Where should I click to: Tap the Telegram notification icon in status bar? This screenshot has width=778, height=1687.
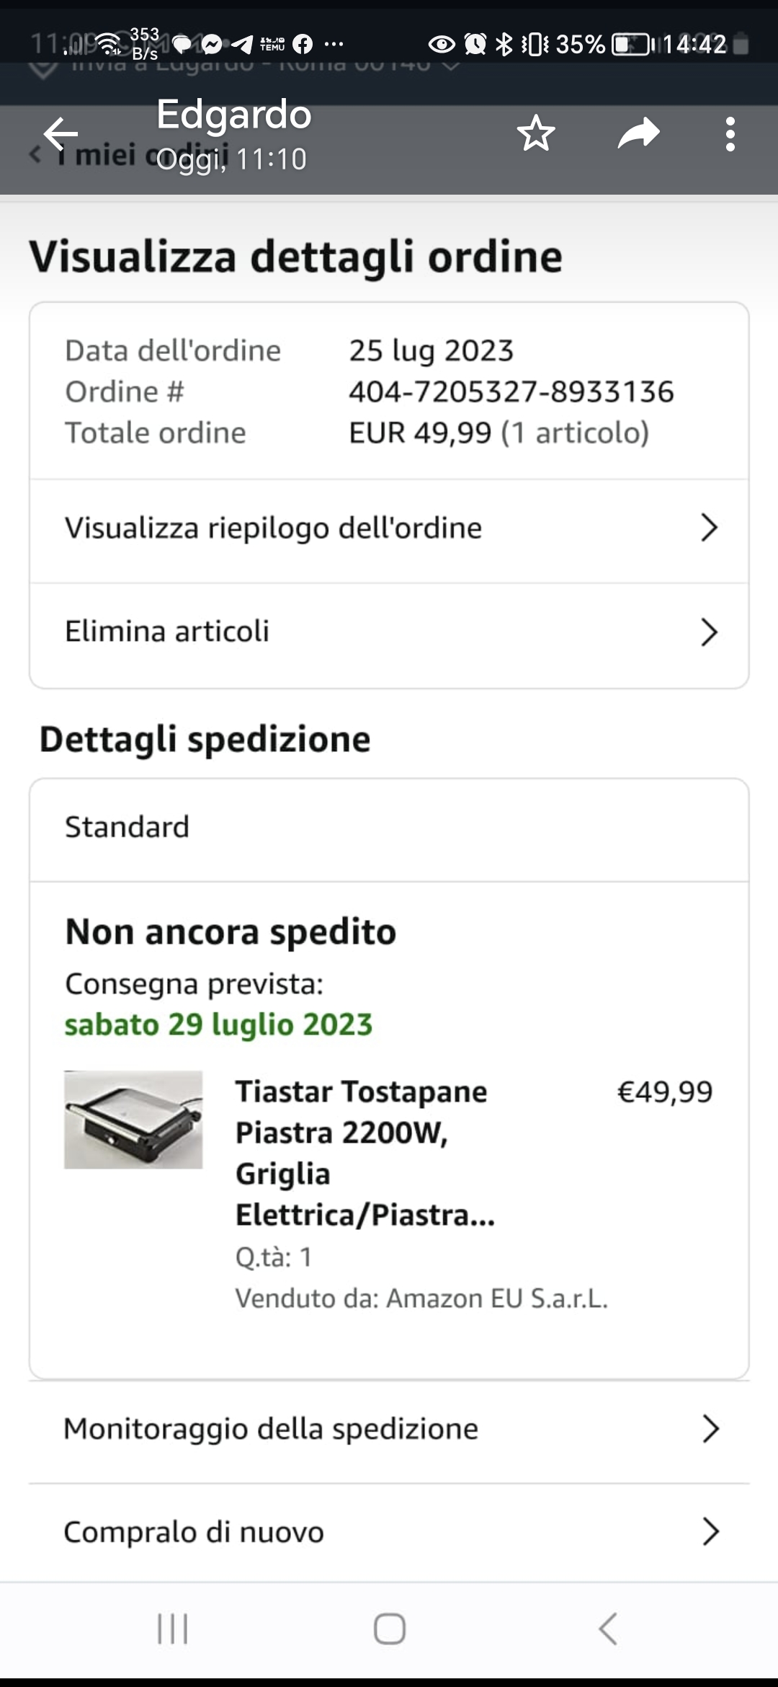click(243, 45)
